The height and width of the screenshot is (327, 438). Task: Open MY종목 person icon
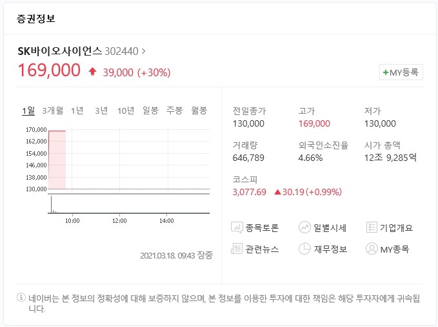(372, 249)
